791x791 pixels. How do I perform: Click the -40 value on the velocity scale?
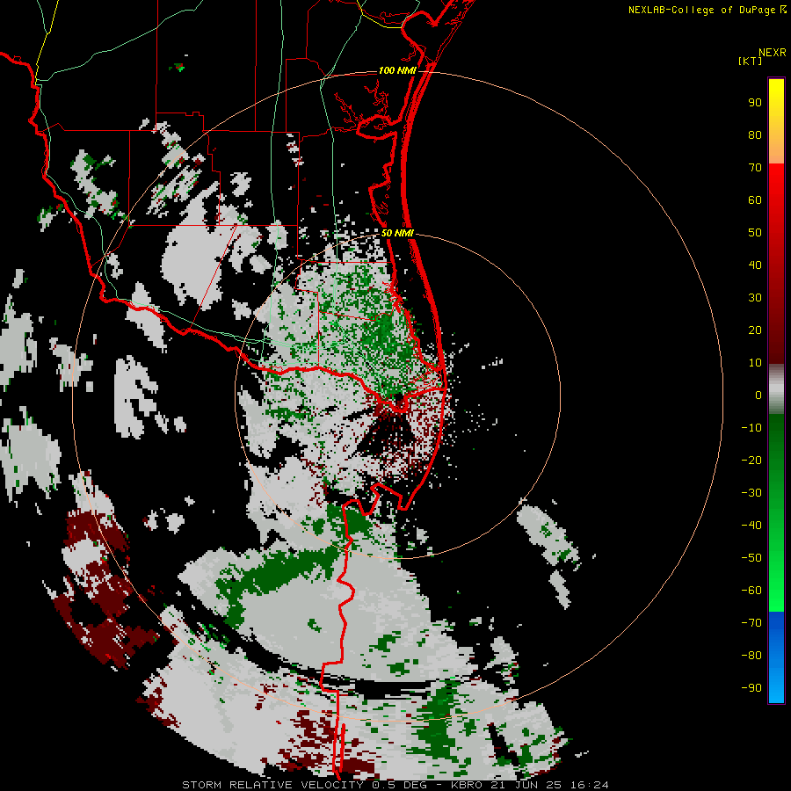coord(751,526)
